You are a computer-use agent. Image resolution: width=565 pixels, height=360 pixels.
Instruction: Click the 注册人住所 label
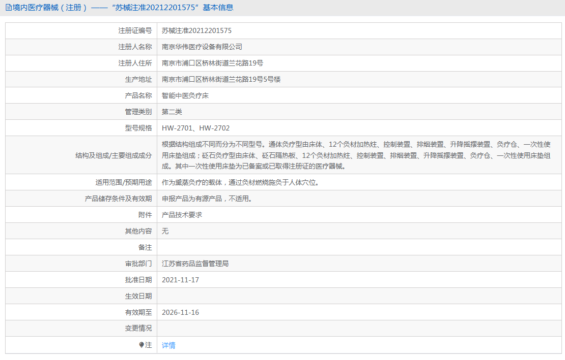tap(135, 63)
